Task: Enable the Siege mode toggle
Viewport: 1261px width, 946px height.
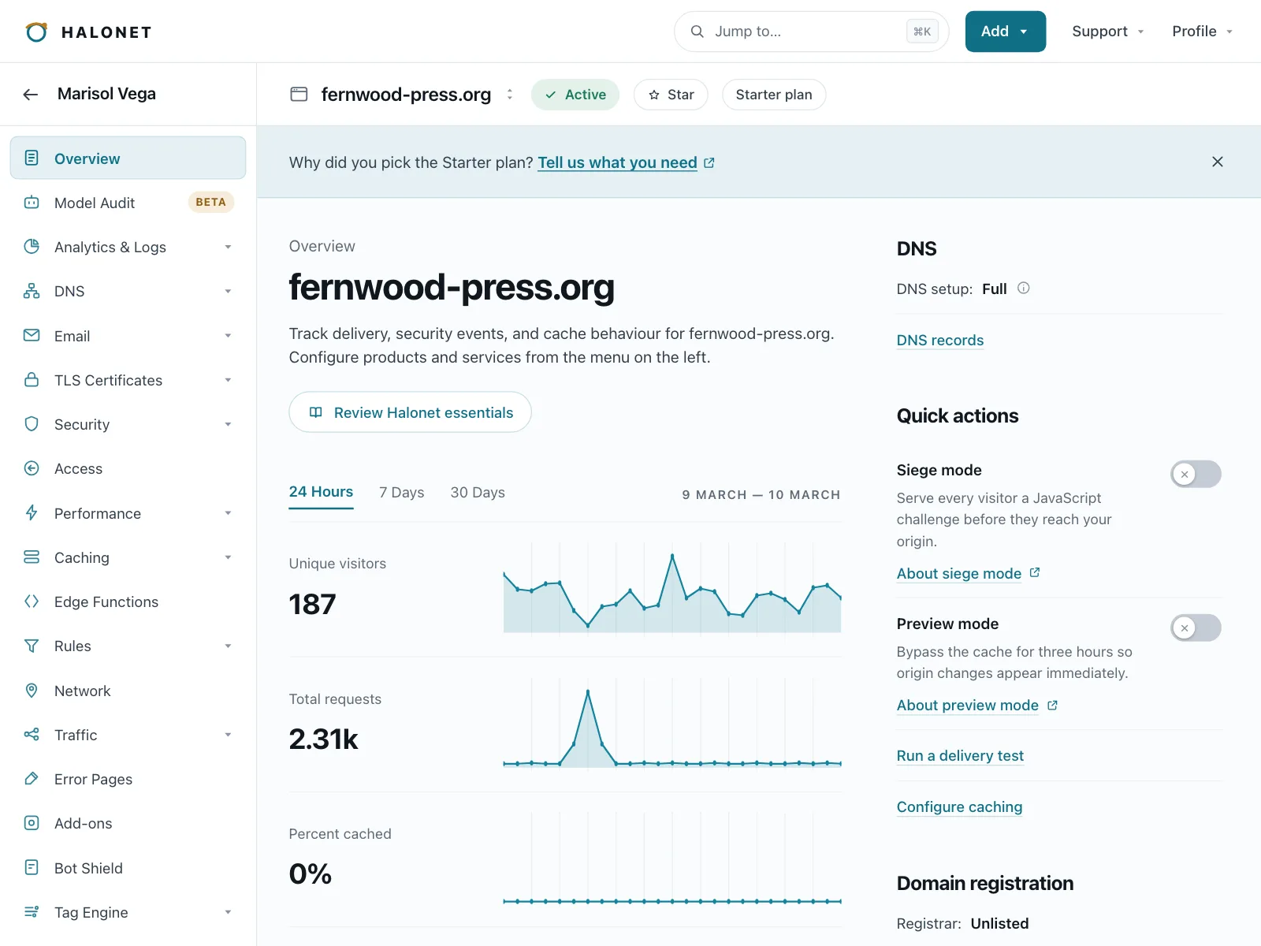Action: coord(1196,474)
